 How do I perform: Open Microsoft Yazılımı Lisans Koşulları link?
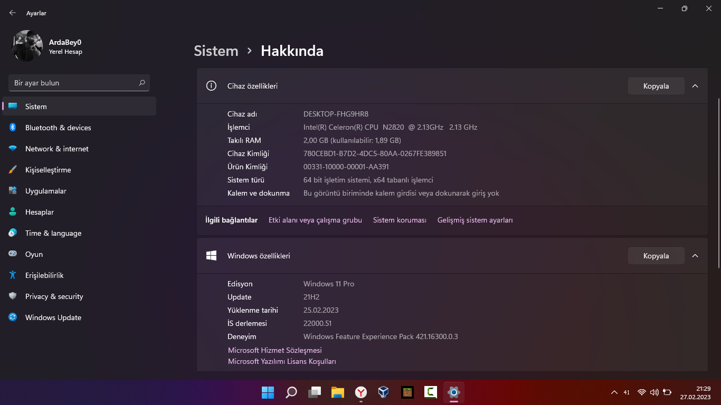[282, 361]
